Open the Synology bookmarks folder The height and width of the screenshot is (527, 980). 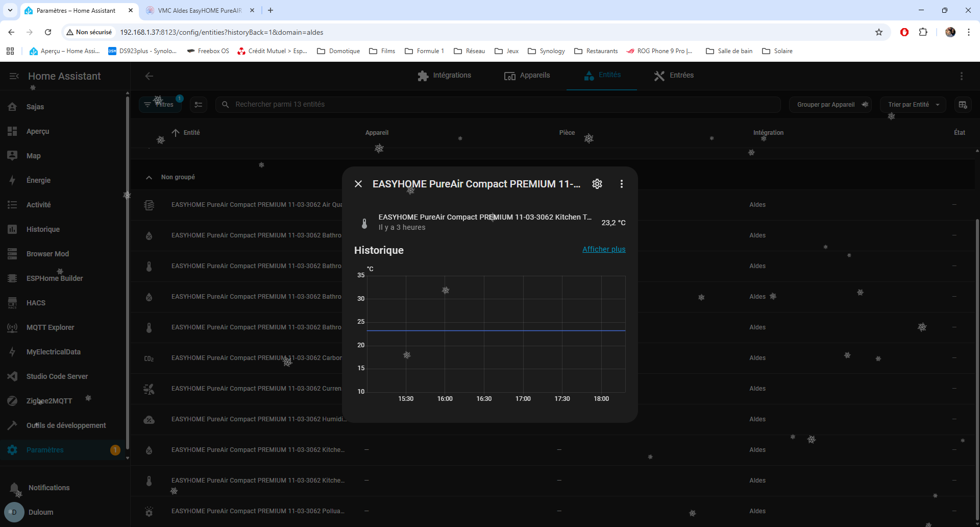[546, 51]
